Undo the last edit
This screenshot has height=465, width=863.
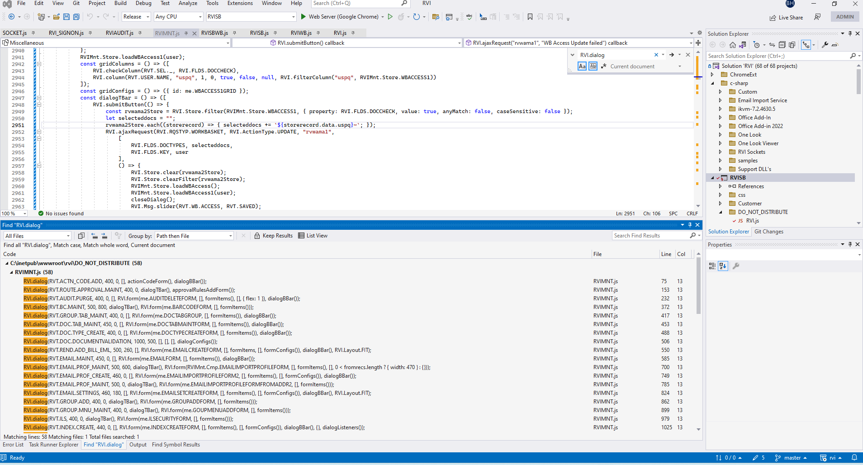click(x=90, y=17)
